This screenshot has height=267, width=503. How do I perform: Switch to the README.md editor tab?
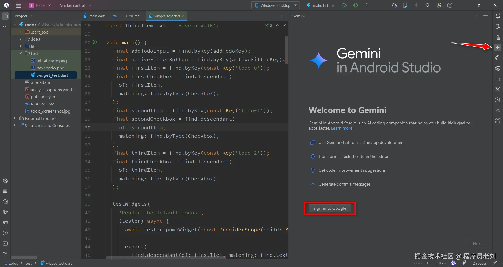tap(126, 16)
